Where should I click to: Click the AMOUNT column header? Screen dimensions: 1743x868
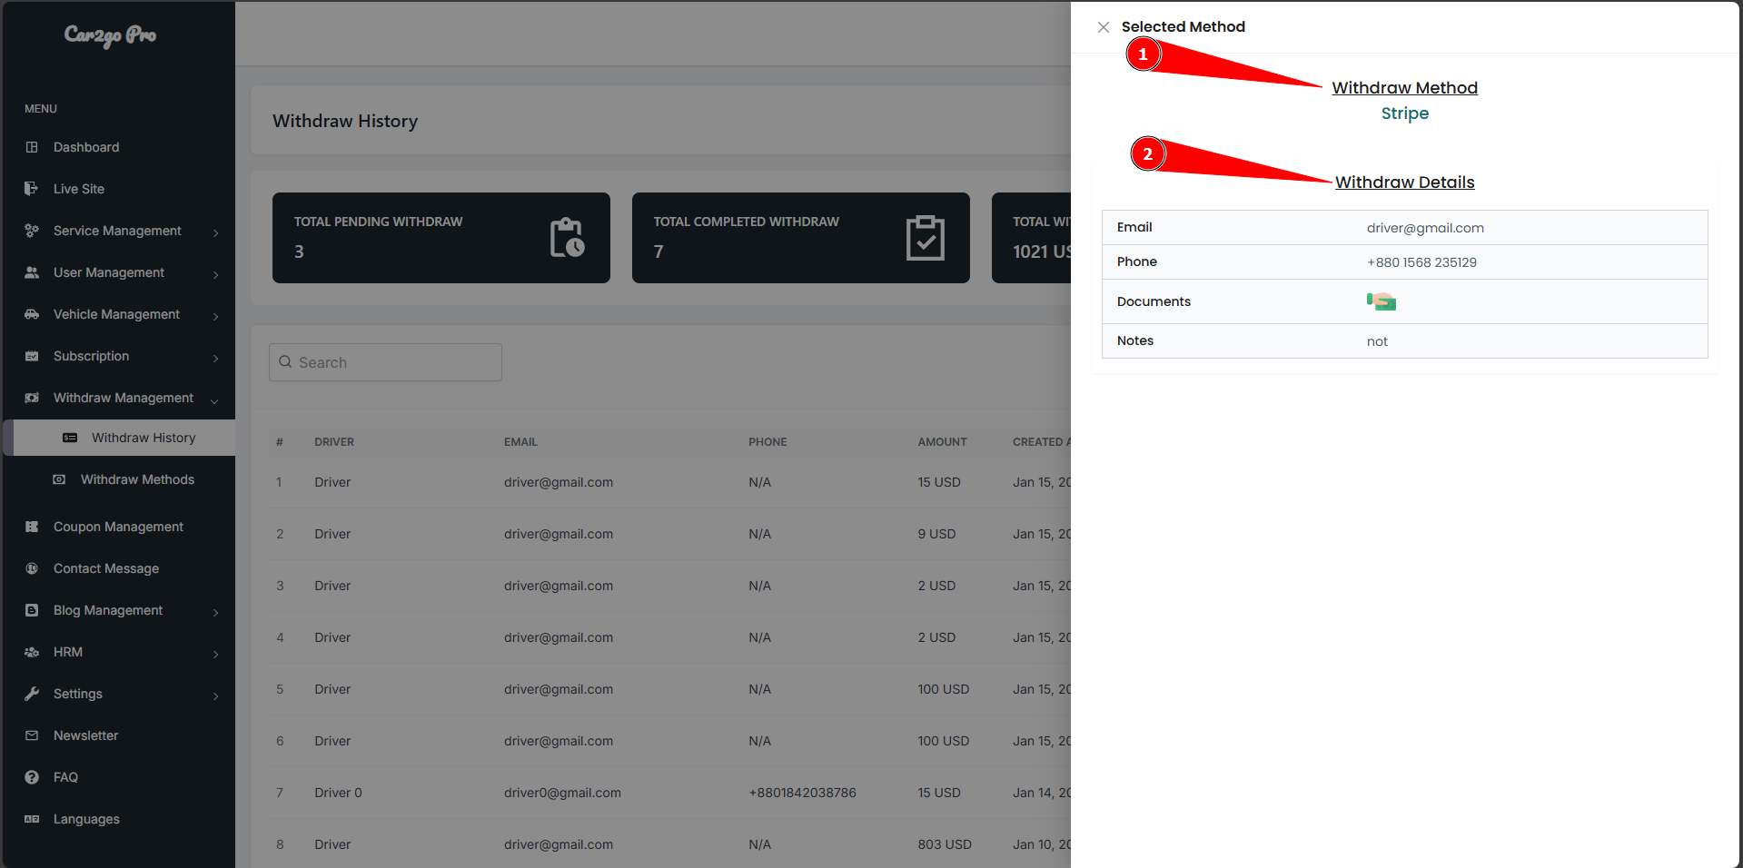point(942,442)
